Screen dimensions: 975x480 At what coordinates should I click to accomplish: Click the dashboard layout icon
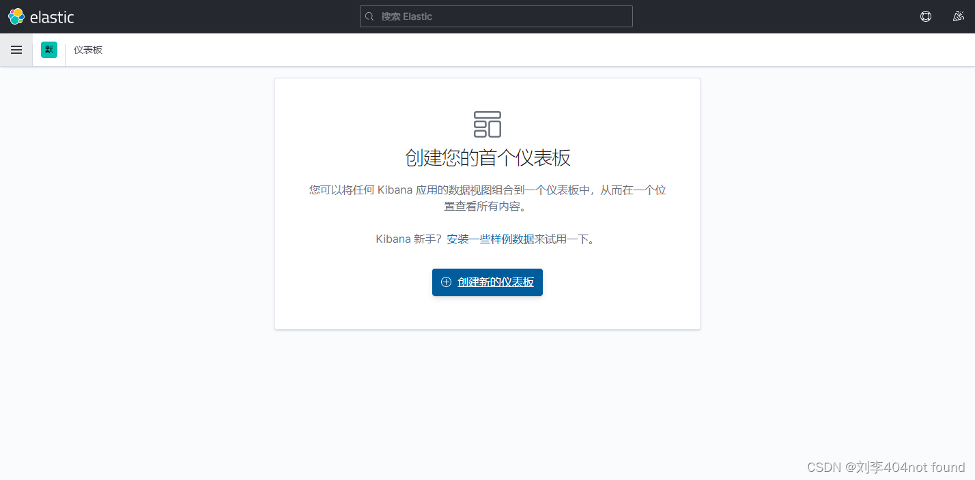[x=487, y=124]
